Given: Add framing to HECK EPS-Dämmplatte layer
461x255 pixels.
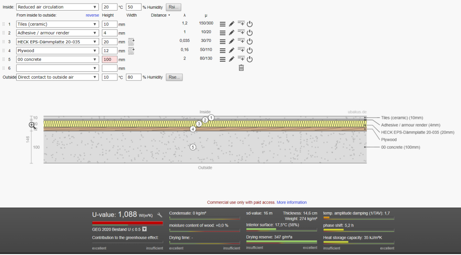Looking at the screenshot, I should (131, 42).
